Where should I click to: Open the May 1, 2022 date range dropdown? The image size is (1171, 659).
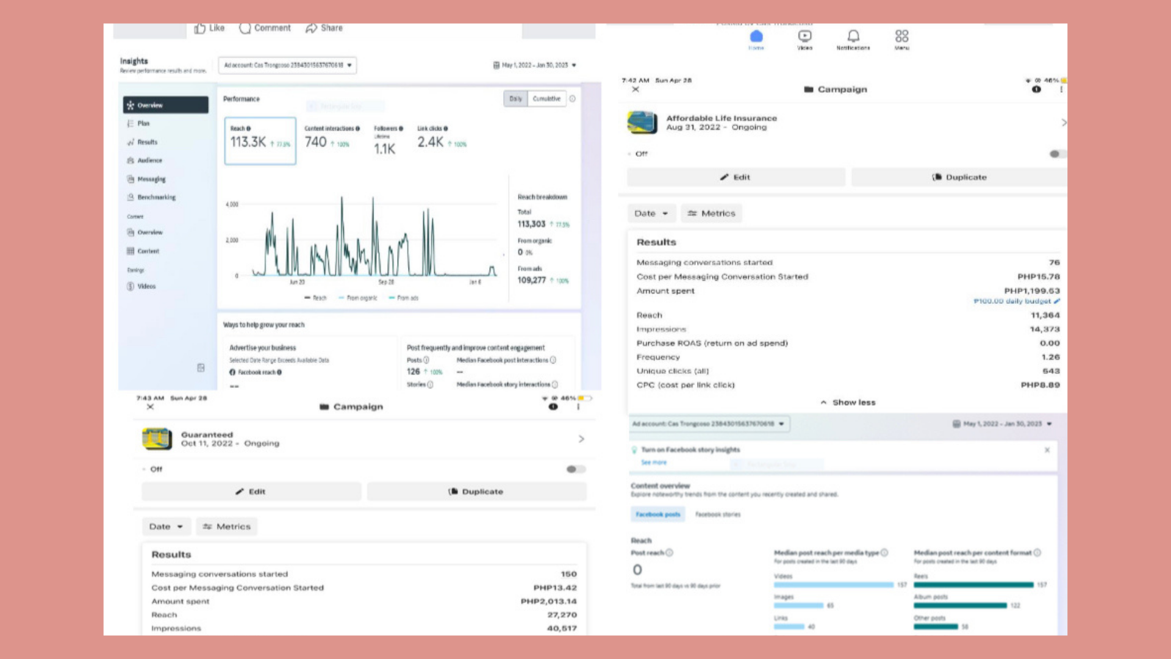click(534, 65)
